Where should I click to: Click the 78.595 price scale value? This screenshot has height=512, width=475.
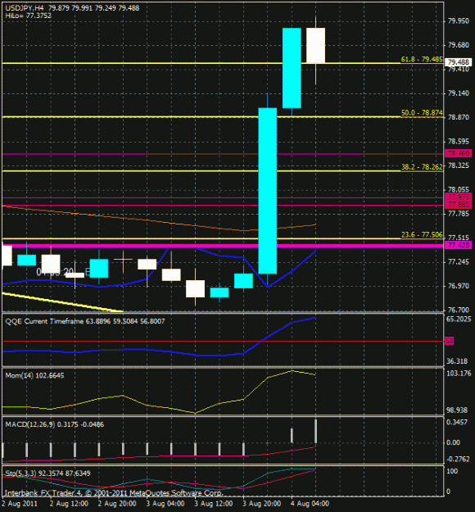tap(459, 142)
